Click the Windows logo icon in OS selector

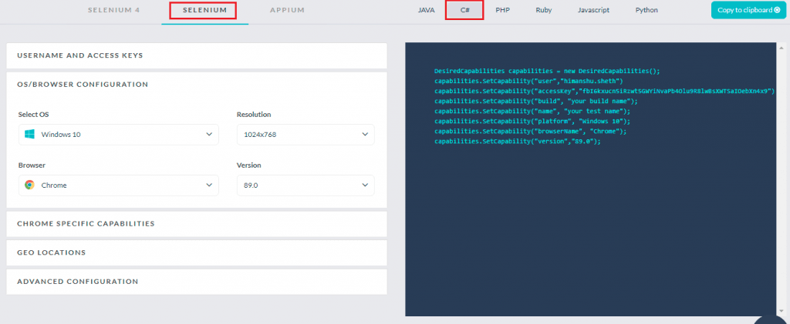(29, 135)
